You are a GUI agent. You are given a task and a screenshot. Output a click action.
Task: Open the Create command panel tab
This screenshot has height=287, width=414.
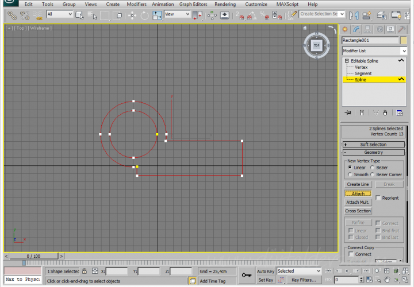pos(345,29)
